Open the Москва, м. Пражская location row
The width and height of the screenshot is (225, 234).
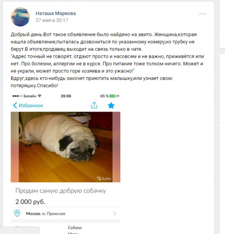point(65,213)
